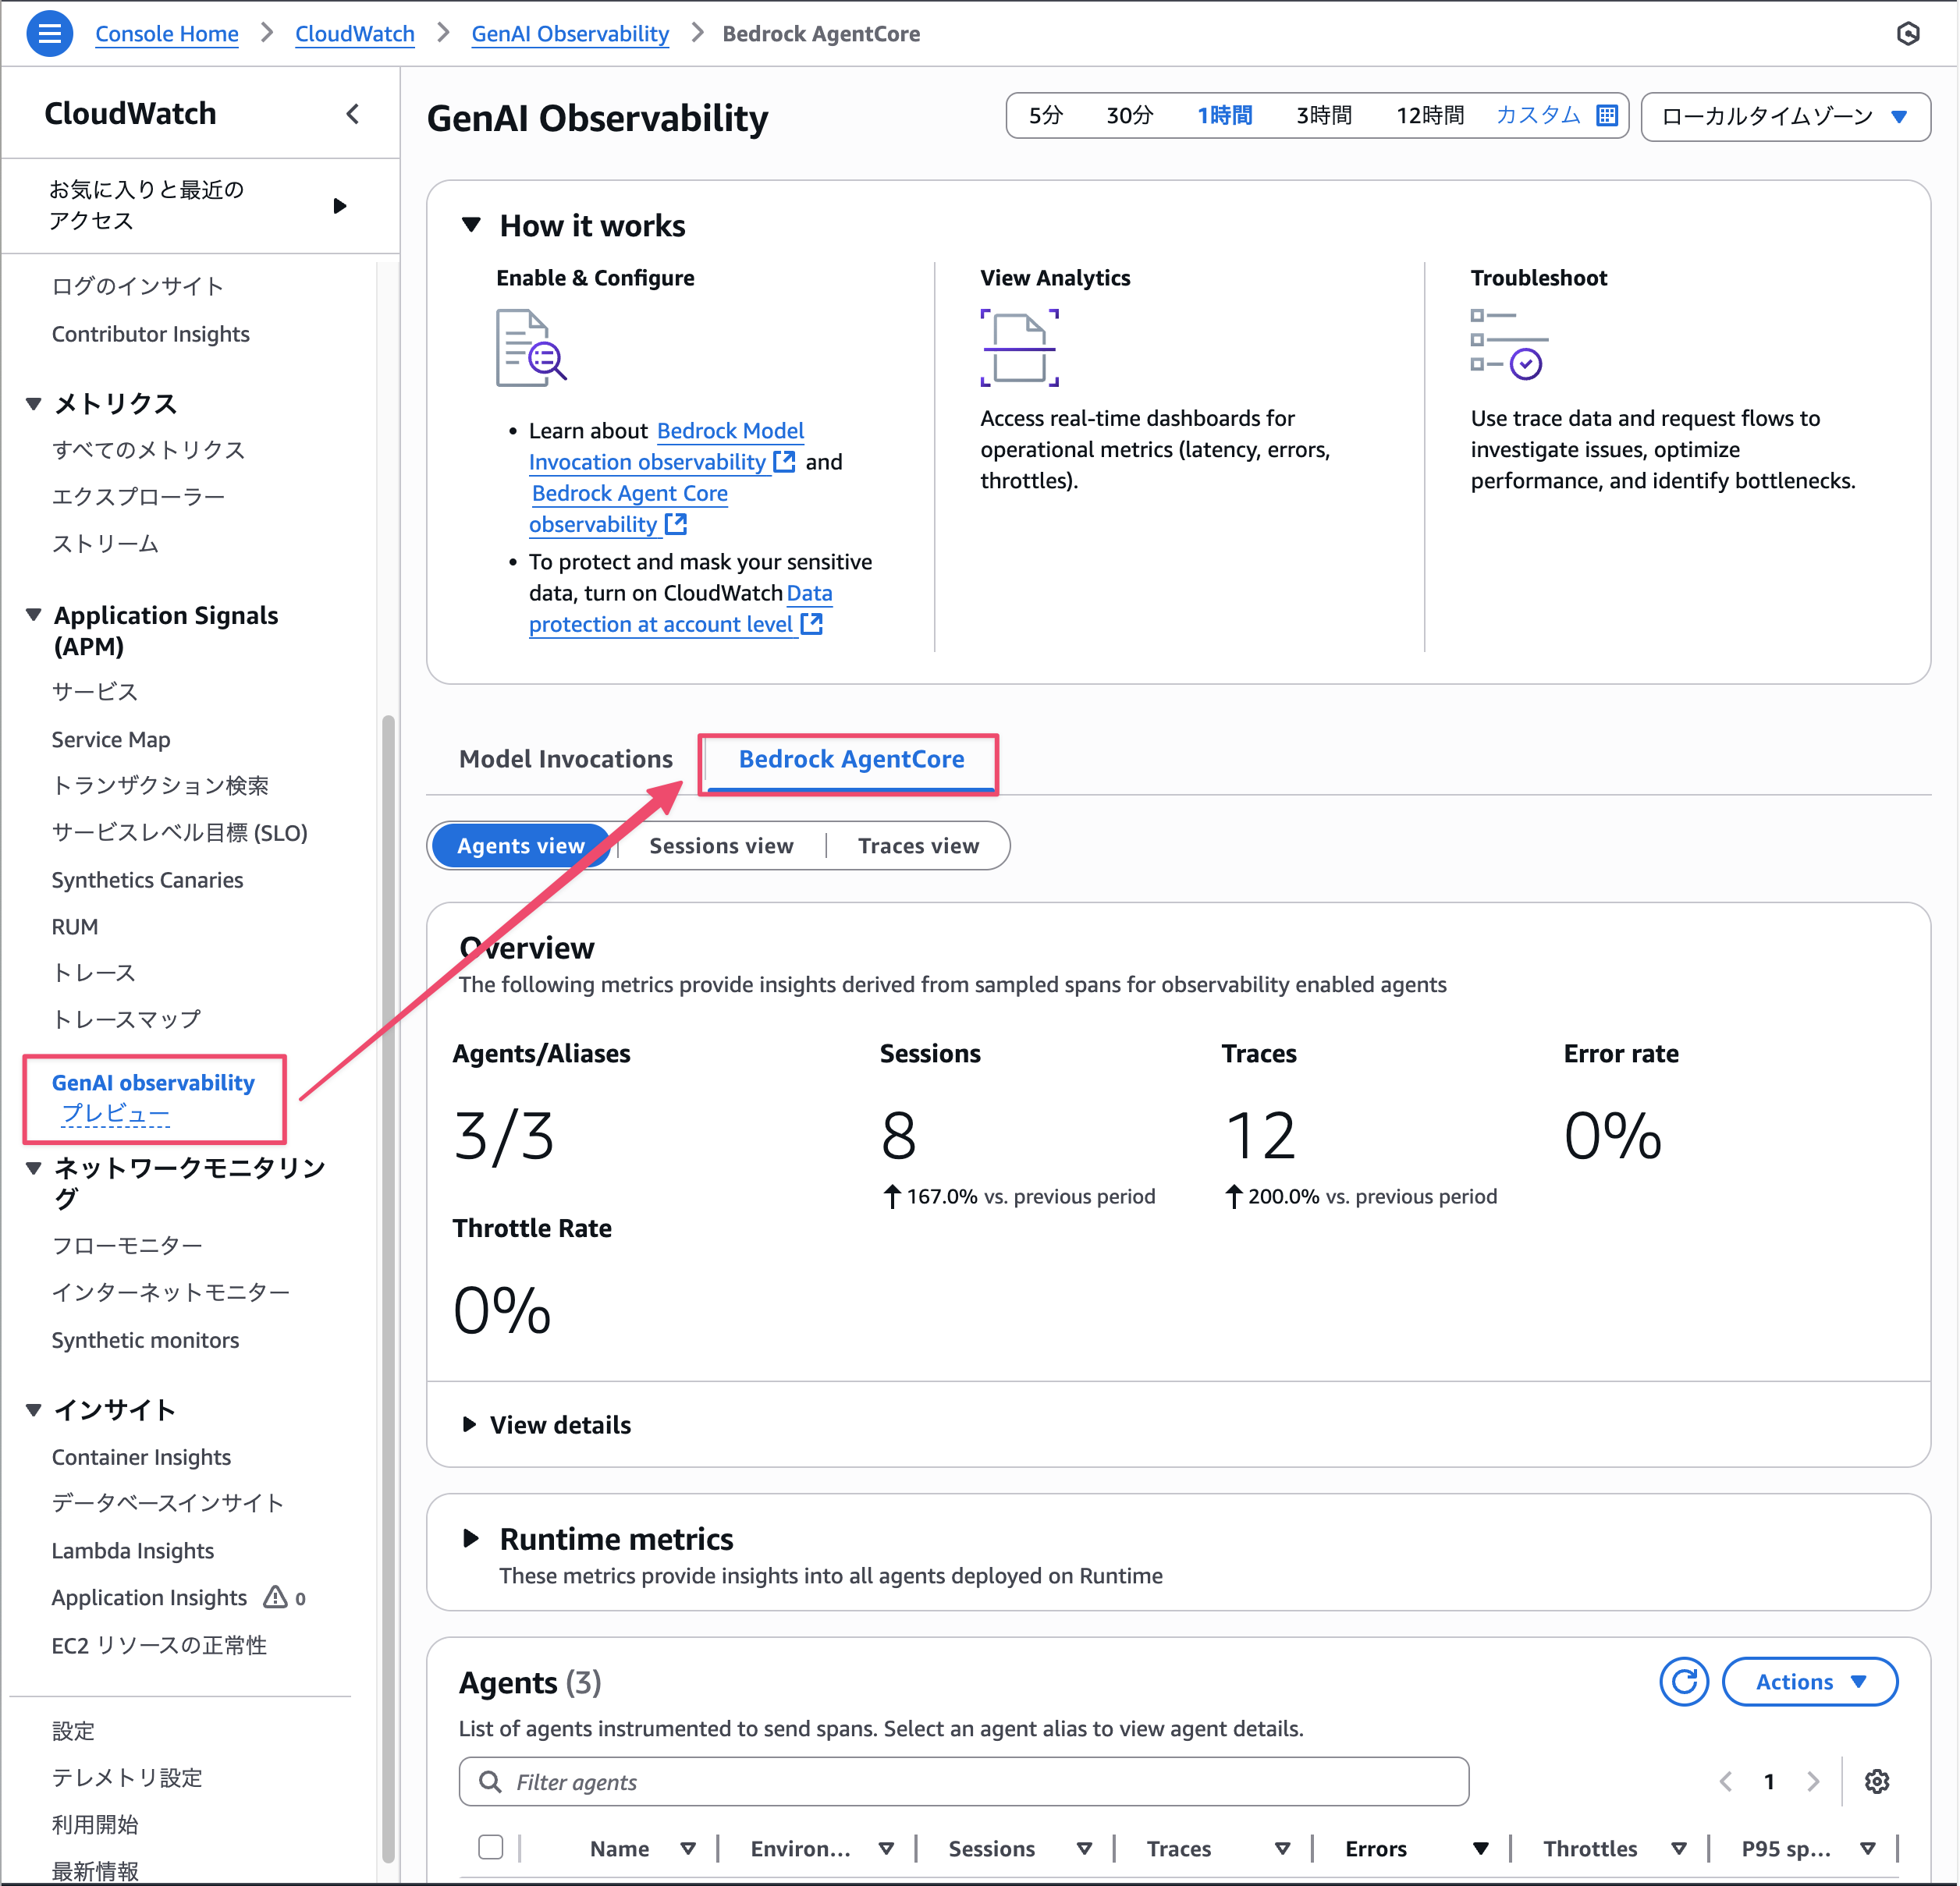This screenshot has height=1886, width=1960.
Task: Select カスタム time range
Action: pyautogui.click(x=1538, y=115)
